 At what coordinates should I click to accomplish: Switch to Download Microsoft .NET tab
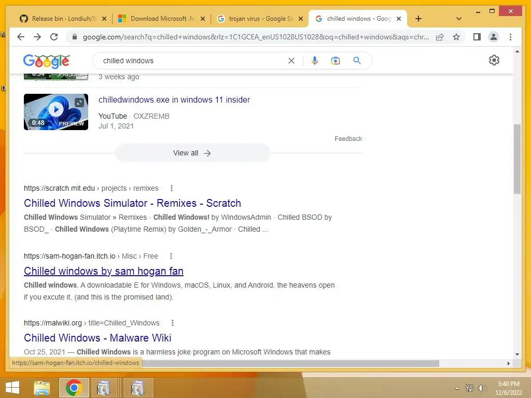click(x=161, y=19)
